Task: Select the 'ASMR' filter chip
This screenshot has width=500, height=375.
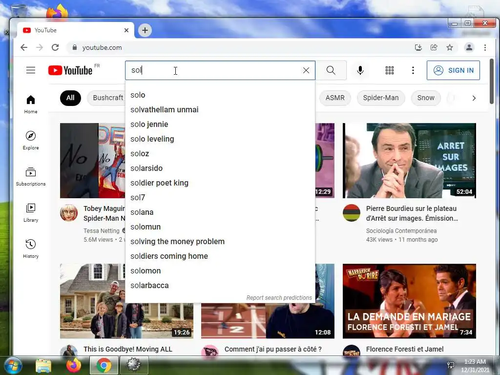Action: (x=335, y=98)
